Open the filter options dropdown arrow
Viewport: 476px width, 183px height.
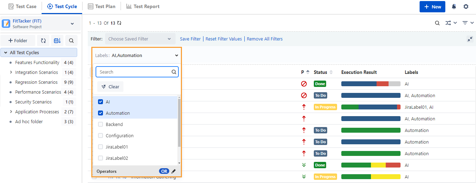pyautogui.click(x=472, y=23)
